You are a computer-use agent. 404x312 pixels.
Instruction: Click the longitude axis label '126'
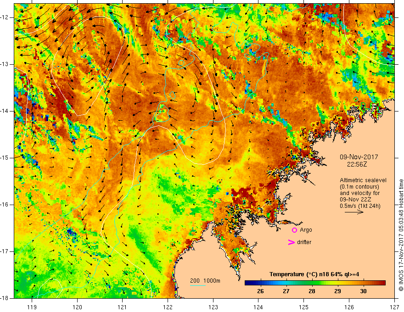(349, 307)
